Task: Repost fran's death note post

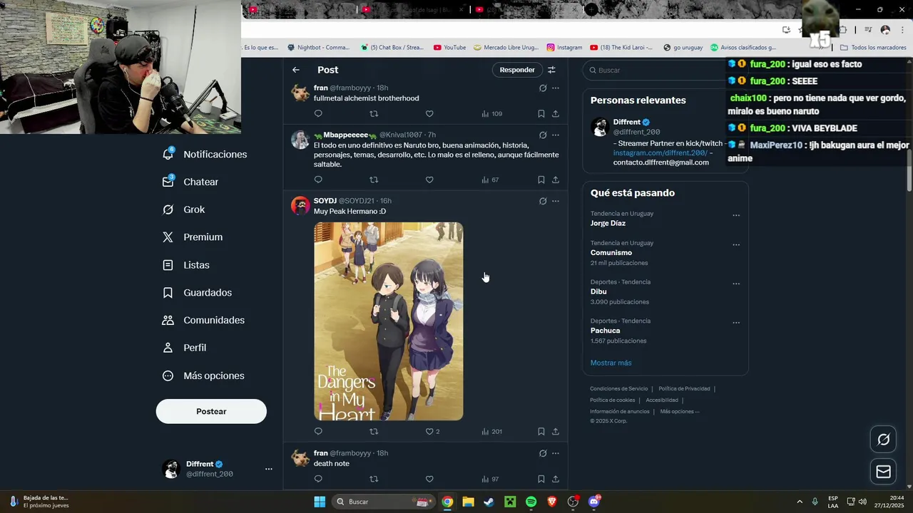Action: 374,479
